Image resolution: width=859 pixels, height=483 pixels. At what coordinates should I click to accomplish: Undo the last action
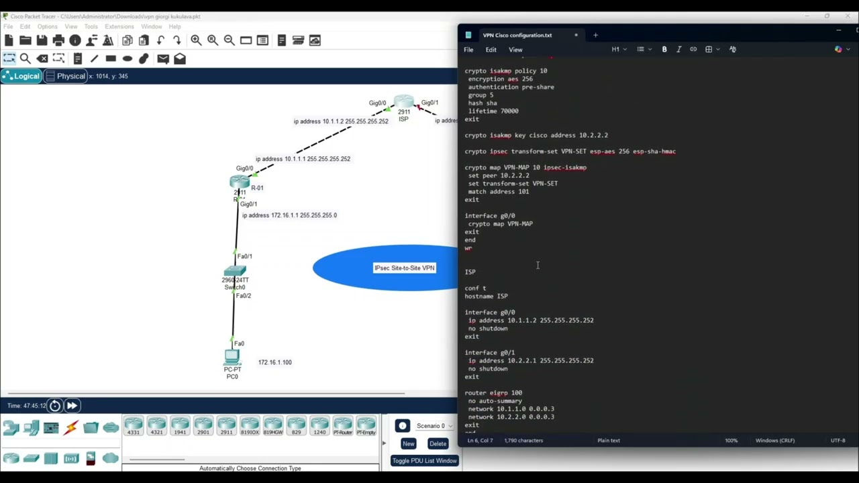[x=160, y=41]
